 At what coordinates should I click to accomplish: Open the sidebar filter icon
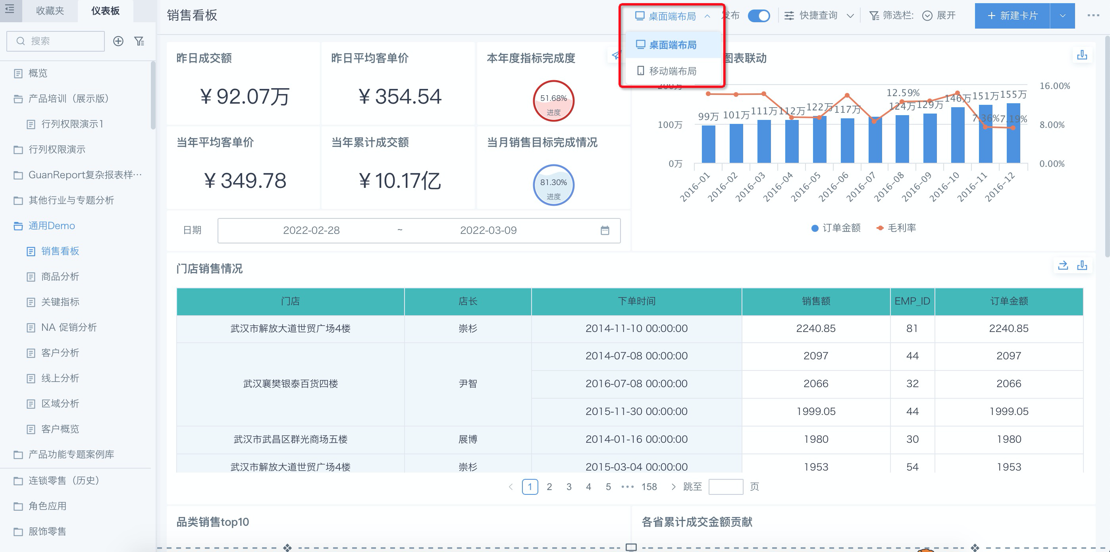tap(139, 41)
